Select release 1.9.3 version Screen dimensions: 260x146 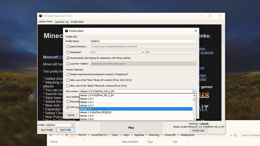(x=136, y=99)
